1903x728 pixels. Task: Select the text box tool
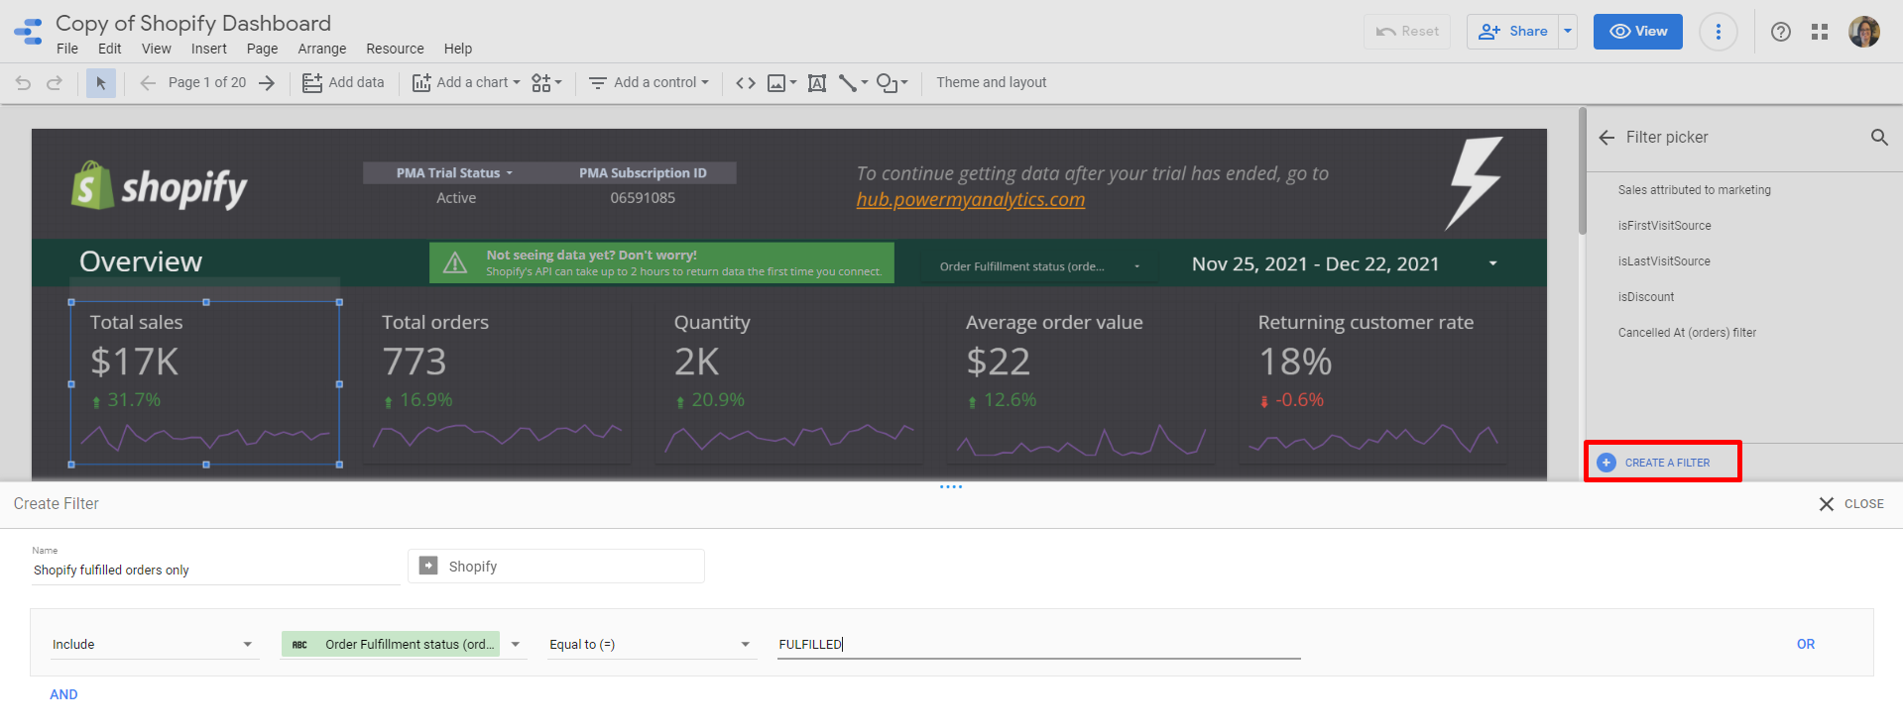coord(816,83)
